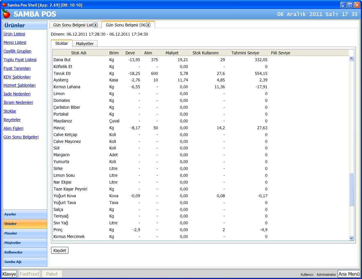The width and height of the screenshot is (362, 279).
Task: Click the scrollbar up arrow
Action: coord(351,59)
